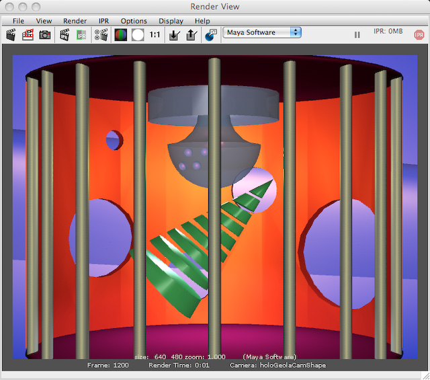The image size is (430, 380).
Task: Click the Redo Previous IPR Render icon
Action: click(65, 34)
